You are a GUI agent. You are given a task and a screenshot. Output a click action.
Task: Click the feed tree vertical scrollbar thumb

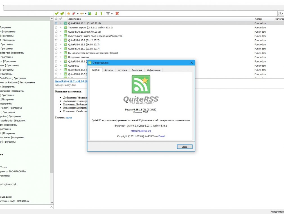52,96
